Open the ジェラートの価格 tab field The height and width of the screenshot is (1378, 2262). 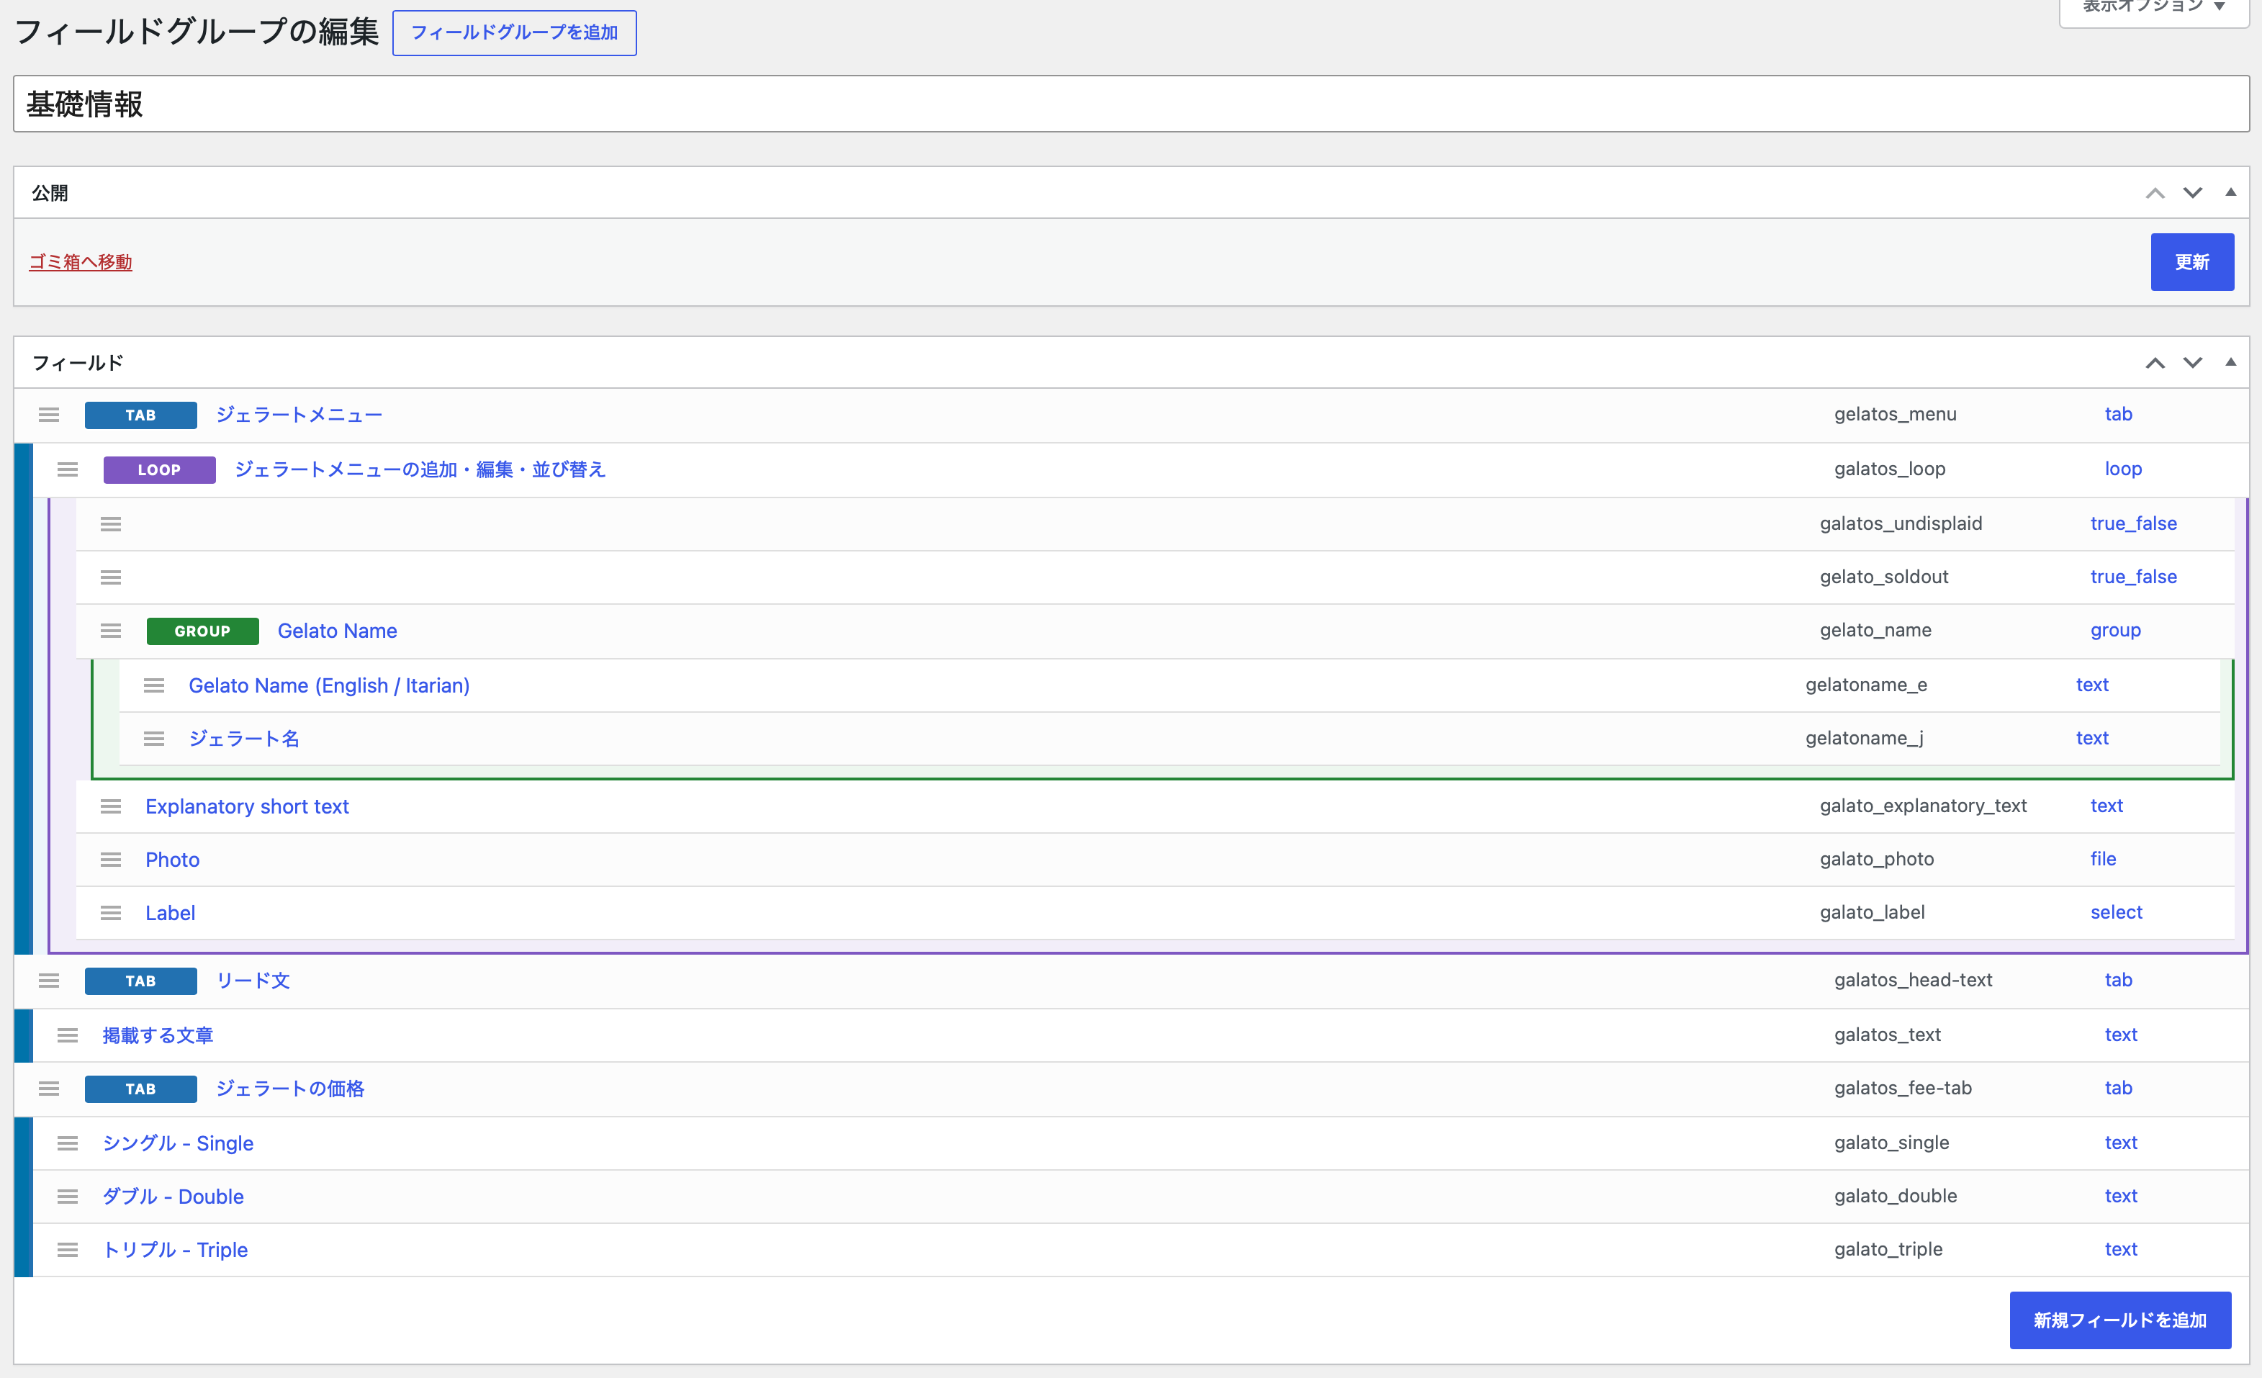[290, 1089]
